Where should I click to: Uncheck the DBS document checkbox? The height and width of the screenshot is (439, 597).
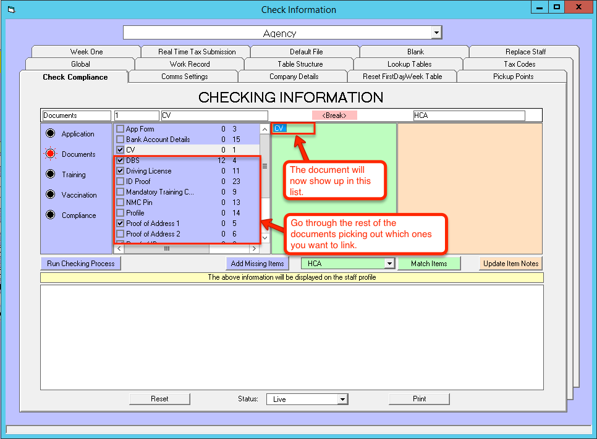click(x=121, y=161)
